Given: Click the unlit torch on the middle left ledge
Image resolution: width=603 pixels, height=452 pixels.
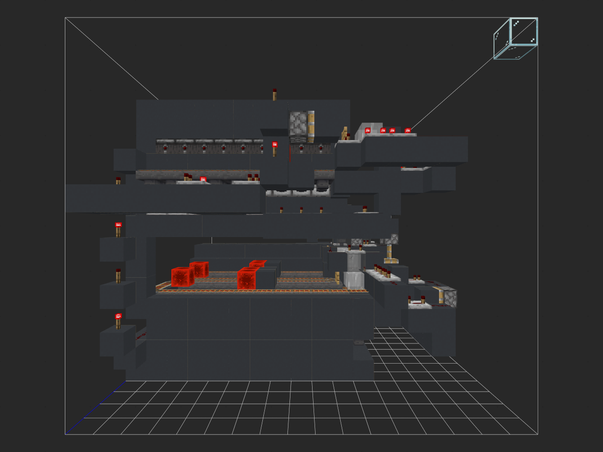Looking at the screenshot, I should pyautogui.click(x=118, y=275).
